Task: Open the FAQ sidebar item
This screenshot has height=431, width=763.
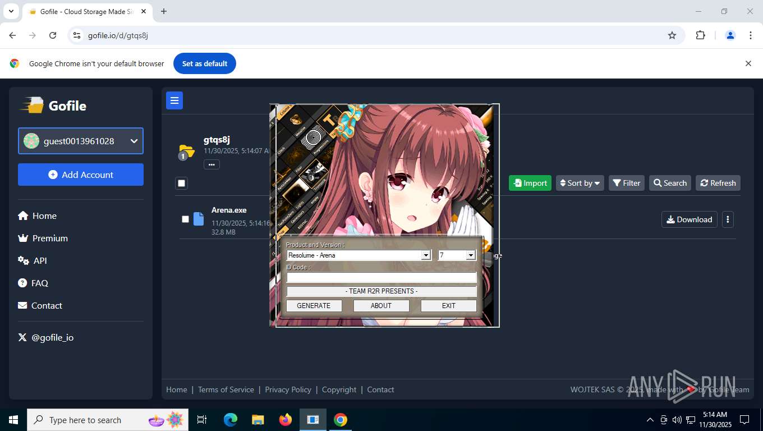Action: pyautogui.click(x=33, y=283)
